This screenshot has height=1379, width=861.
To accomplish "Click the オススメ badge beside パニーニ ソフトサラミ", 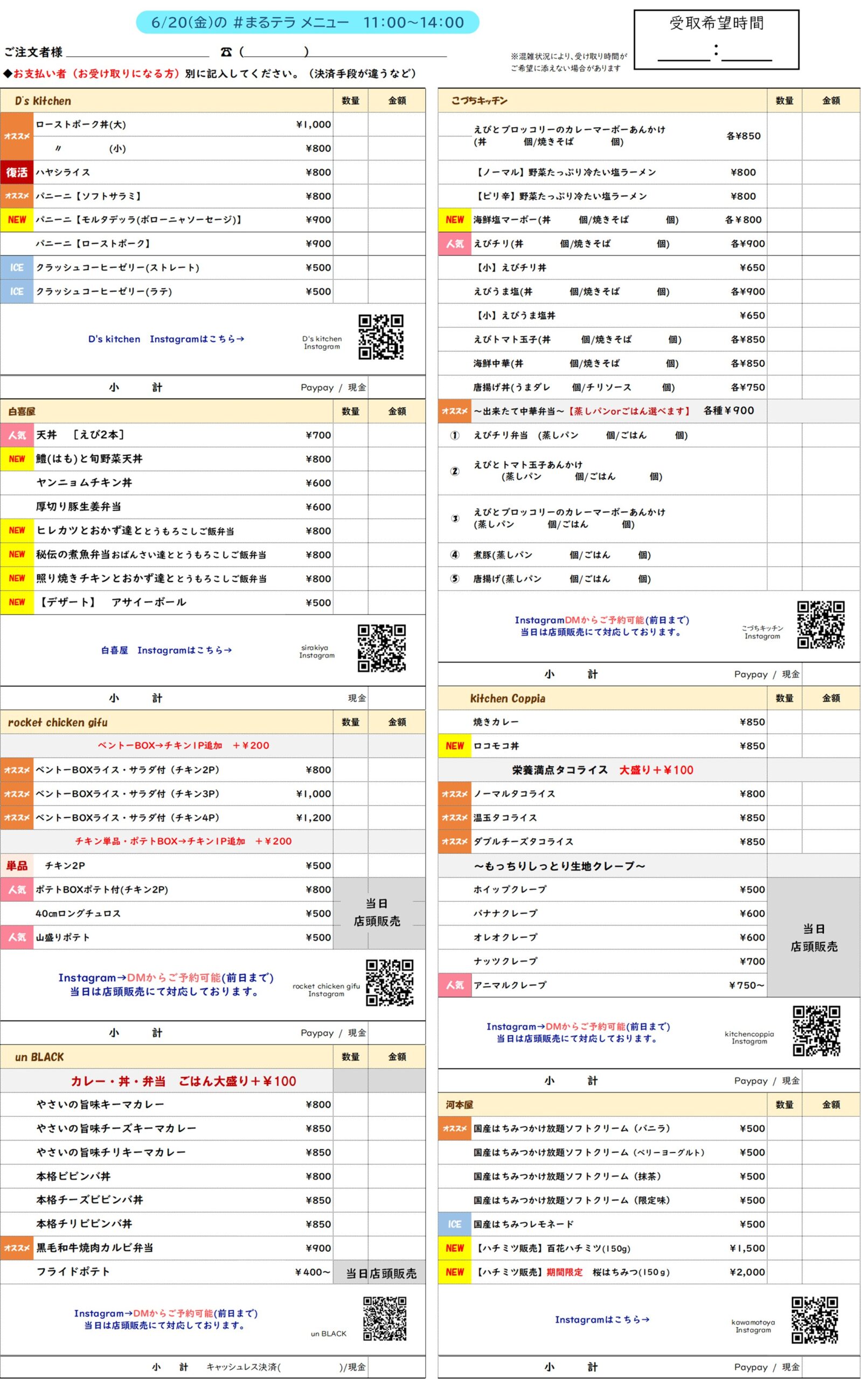I will tap(17, 196).
